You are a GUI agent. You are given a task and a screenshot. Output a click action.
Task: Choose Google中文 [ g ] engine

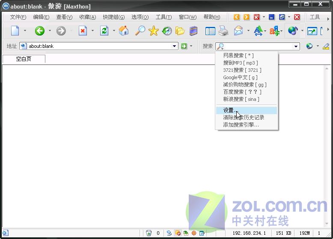pos(247,77)
